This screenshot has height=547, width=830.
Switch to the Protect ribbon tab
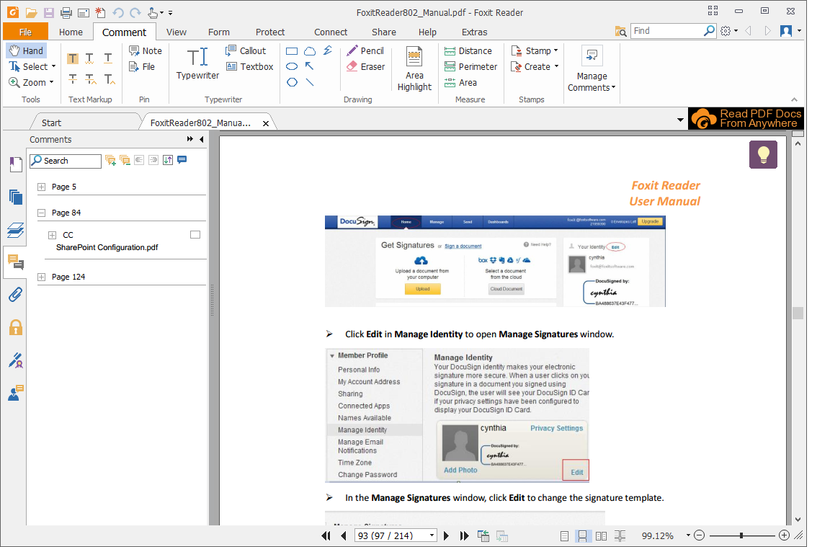pos(270,32)
